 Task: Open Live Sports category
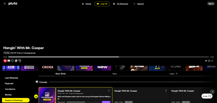click(x=10, y=89)
